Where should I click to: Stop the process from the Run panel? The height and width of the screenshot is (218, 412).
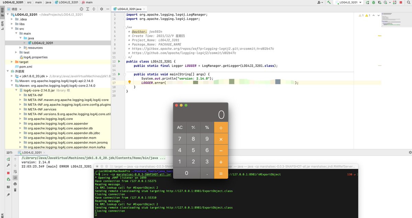pyautogui.click(x=8, y=173)
